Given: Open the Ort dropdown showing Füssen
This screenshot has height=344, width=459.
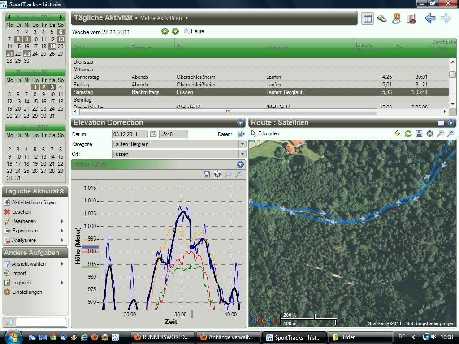Looking at the screenshot, I should tap(242, 154).
